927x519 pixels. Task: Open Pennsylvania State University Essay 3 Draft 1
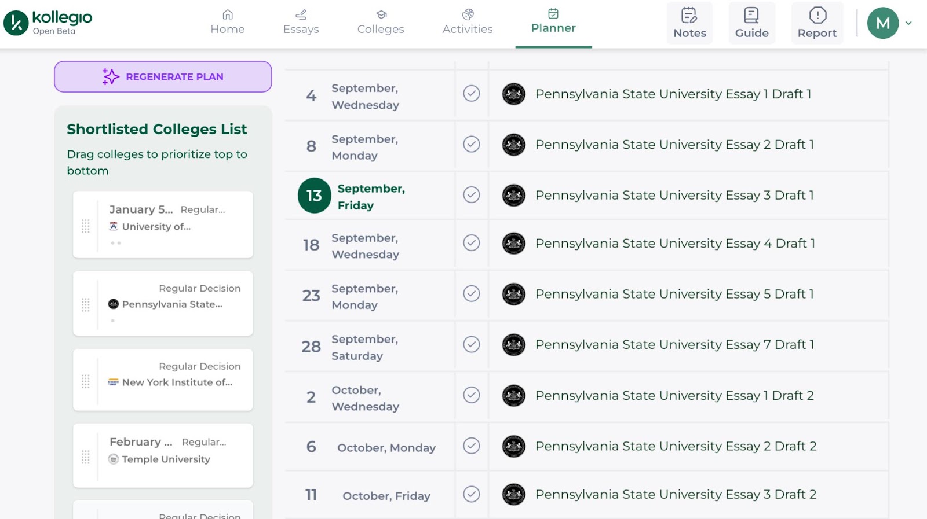coord(674,195)
